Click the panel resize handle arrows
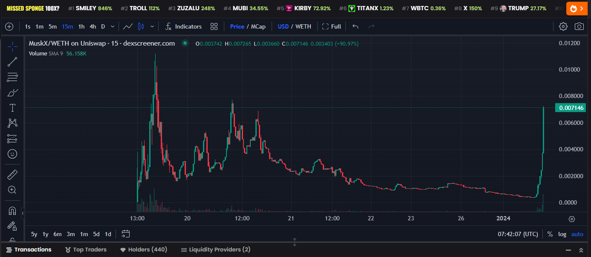Image resolution: width=591 pixels, height=257 pixels. (295, 242)
